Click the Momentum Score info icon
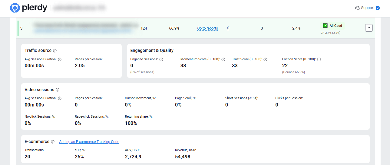The image size is (390, 165). [x=223, y=59]
